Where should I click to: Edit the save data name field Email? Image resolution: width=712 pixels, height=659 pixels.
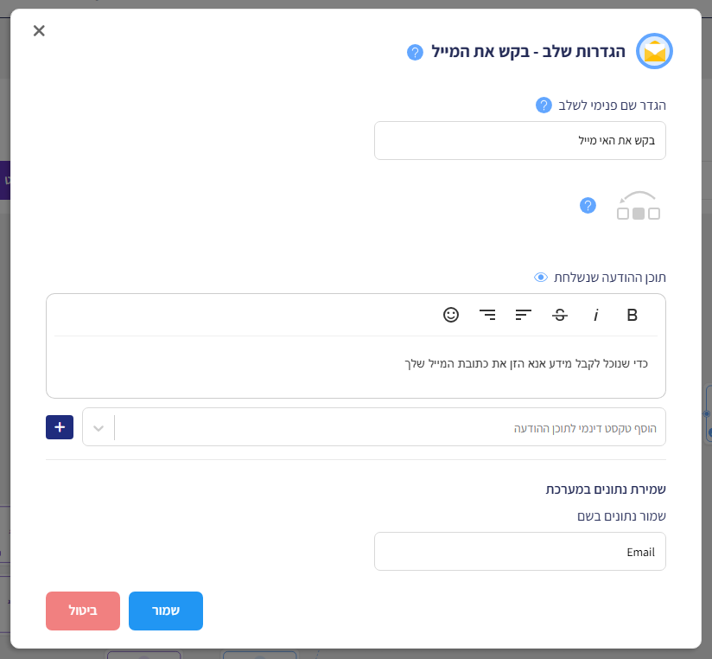coord(520,551)
